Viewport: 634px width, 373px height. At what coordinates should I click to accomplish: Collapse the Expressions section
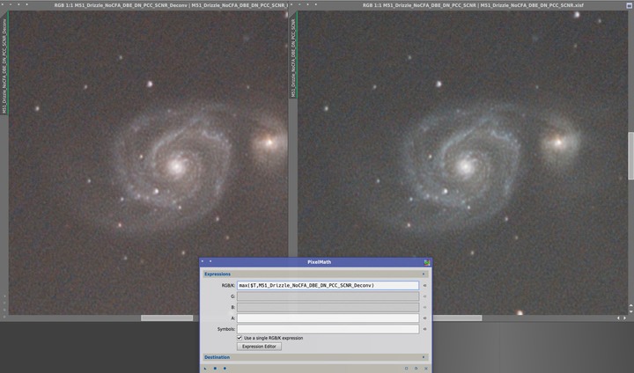pyautogui.click(x=424, y=274)
